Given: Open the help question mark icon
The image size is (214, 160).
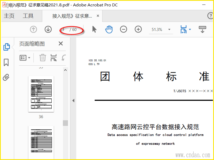Looking at the screenshot, I should click(x=211, y=16).
